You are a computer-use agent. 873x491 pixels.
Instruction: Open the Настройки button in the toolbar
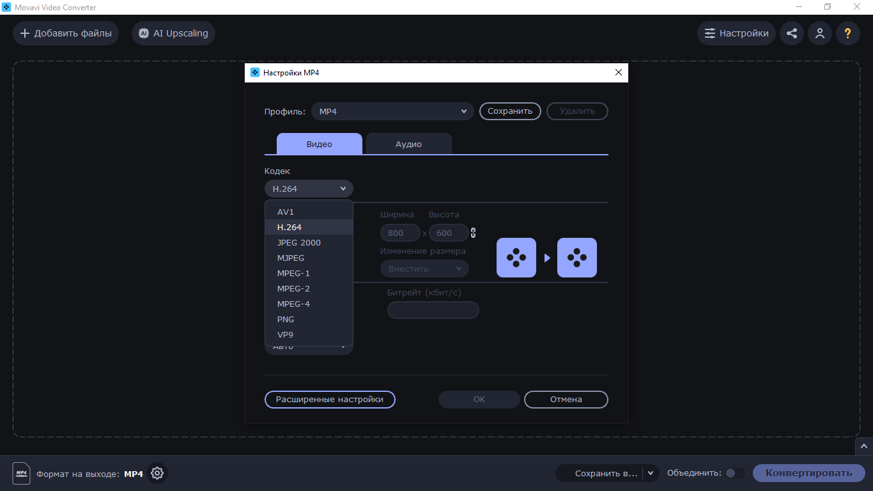pyautogui.click(x=737, y=33)
